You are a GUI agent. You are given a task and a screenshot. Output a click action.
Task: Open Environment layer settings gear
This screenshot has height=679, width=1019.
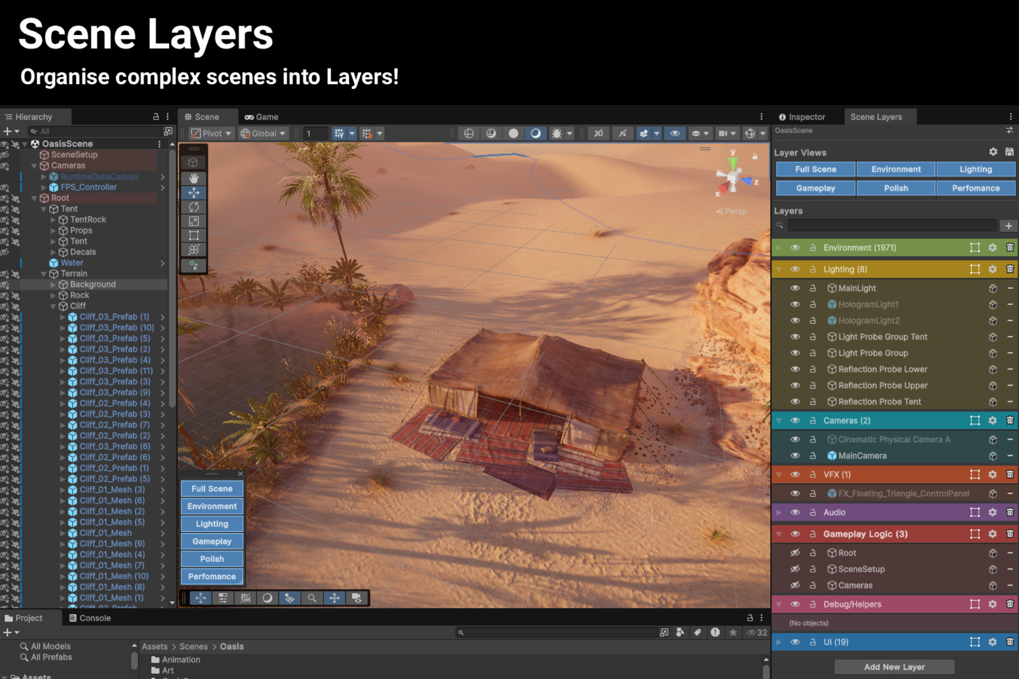pos(992,248)
